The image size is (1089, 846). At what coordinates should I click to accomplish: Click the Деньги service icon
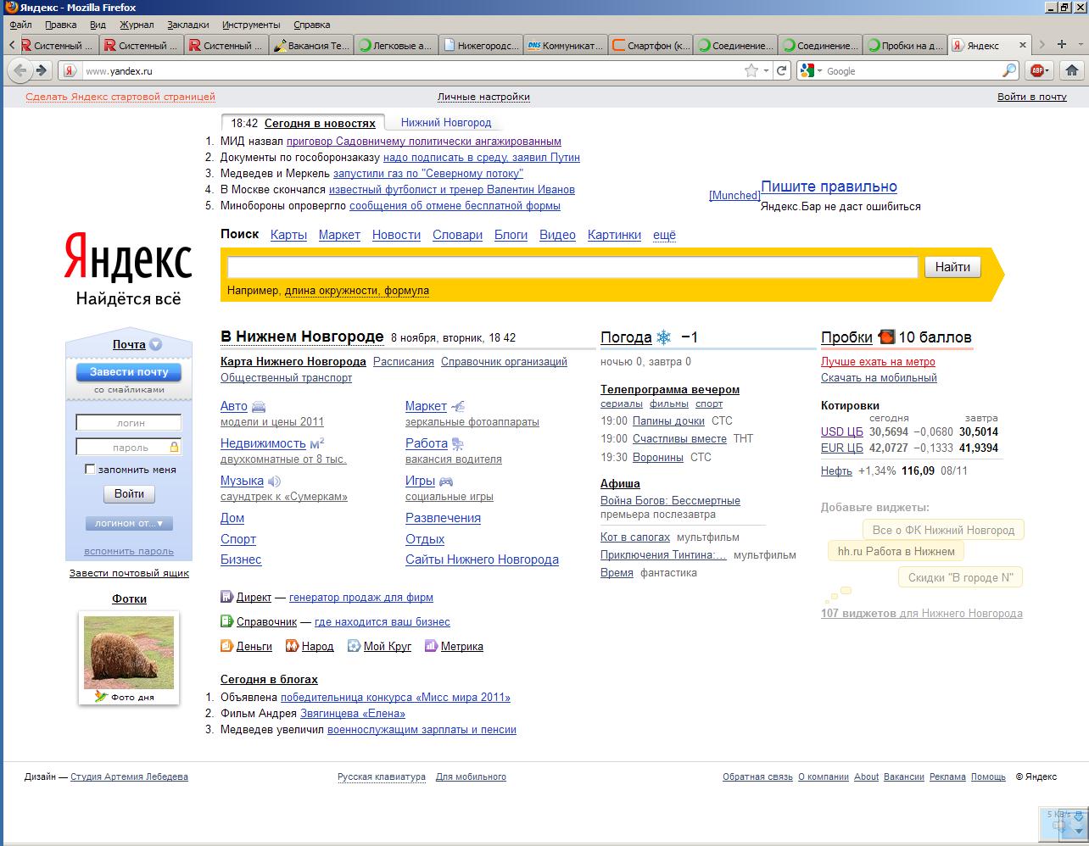tap(226, 646)
